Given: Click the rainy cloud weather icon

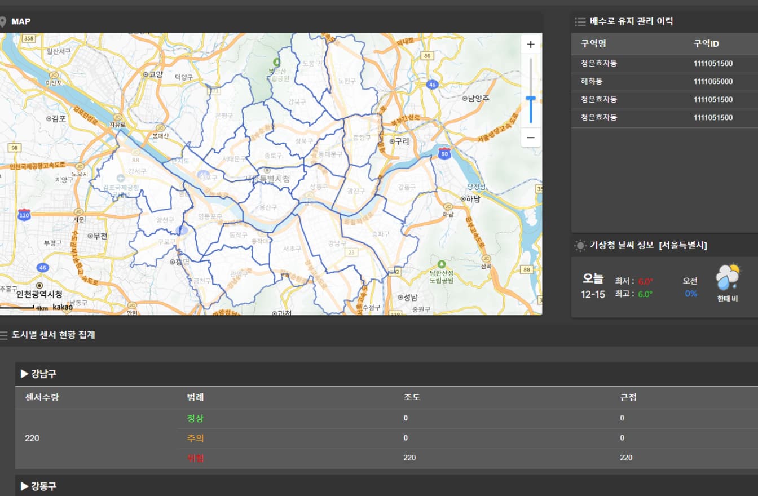Looking at the screenshot, I should point(728,277).
